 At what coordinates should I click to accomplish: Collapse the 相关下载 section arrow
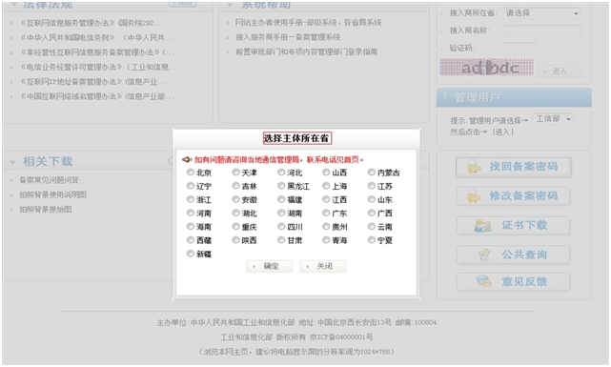tap(12, 162)
